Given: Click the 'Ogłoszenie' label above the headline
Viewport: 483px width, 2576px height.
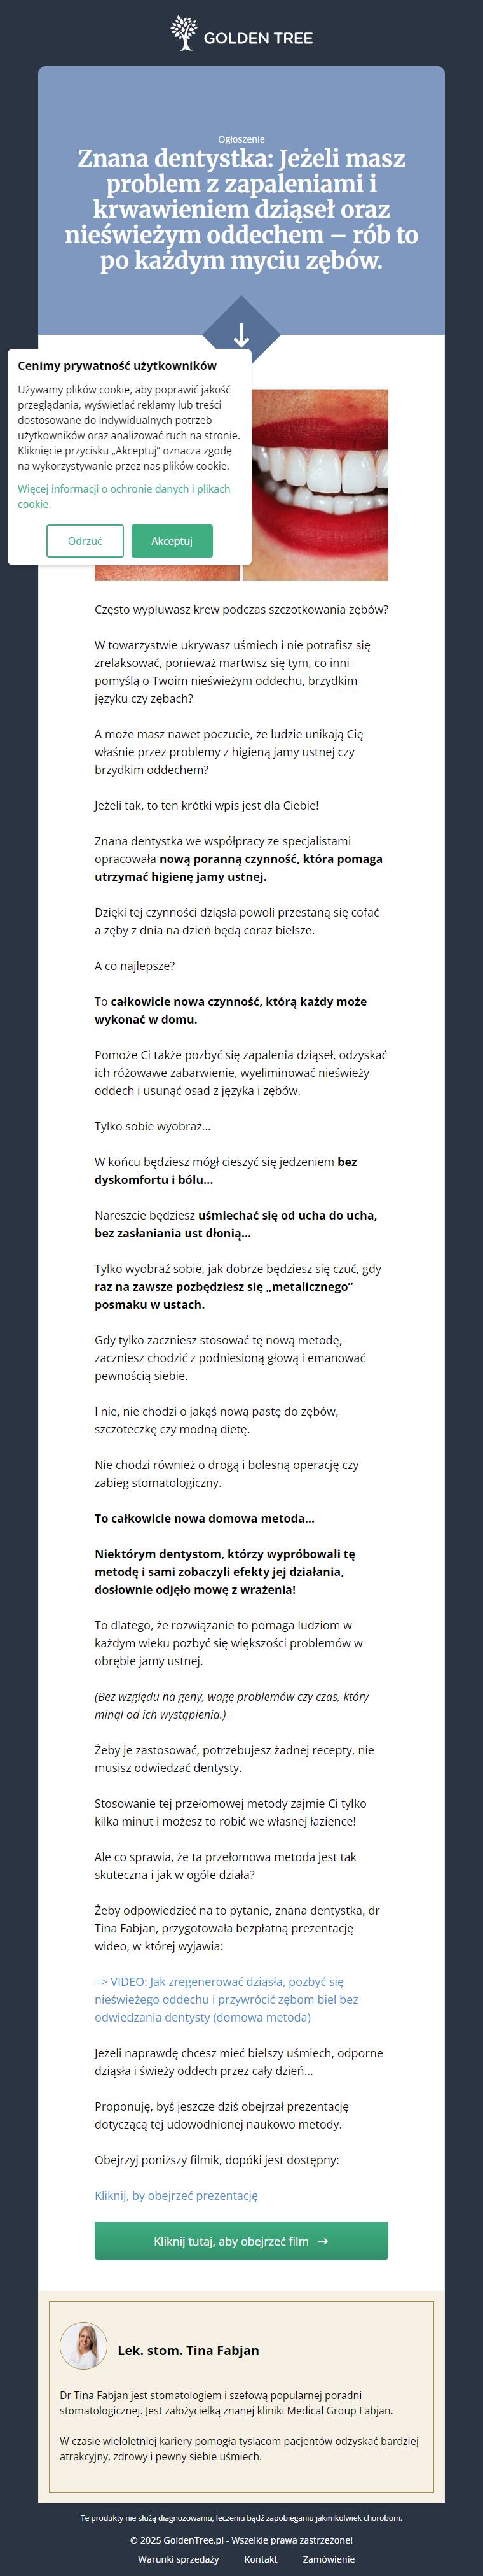Looking at the screenshot, I should [x=241, y=139].
